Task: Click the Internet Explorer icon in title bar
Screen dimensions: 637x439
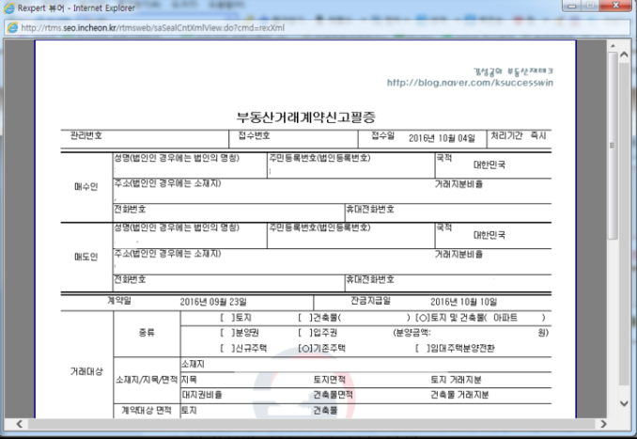Action: [9, 8]
